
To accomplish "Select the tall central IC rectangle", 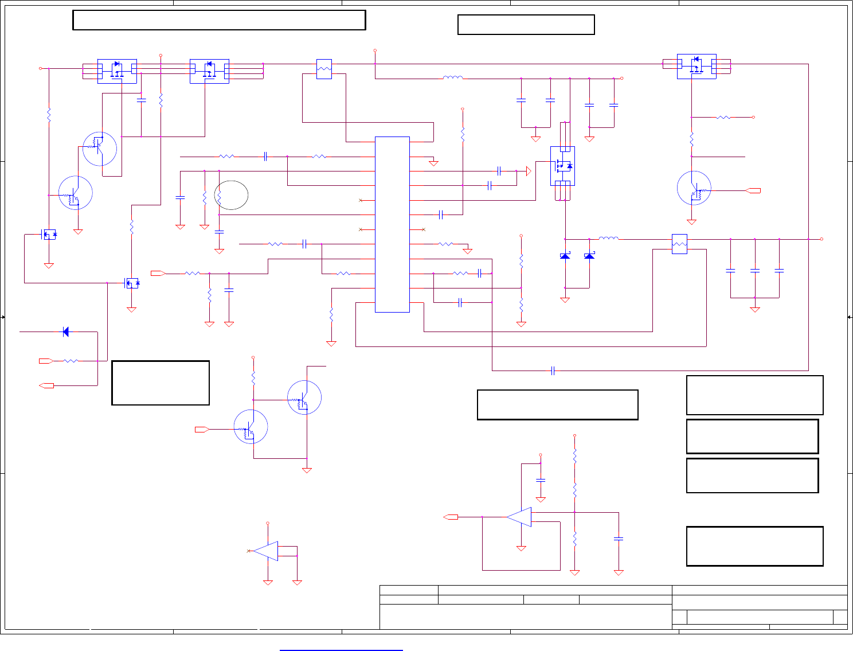I will pos(392,224).
